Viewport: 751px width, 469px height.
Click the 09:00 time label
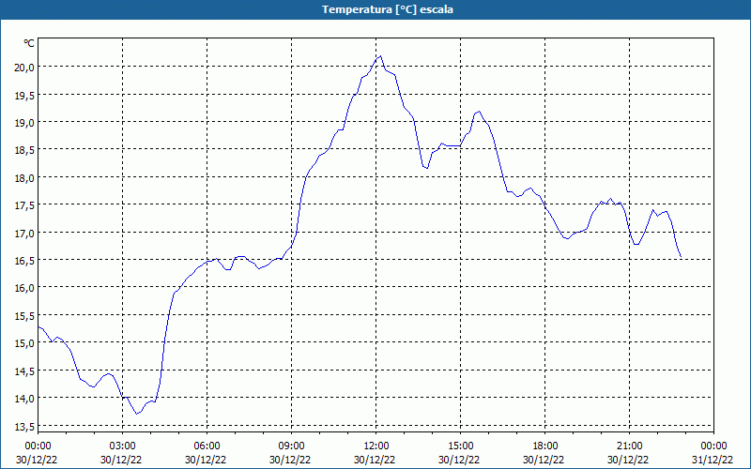point(292,446)
